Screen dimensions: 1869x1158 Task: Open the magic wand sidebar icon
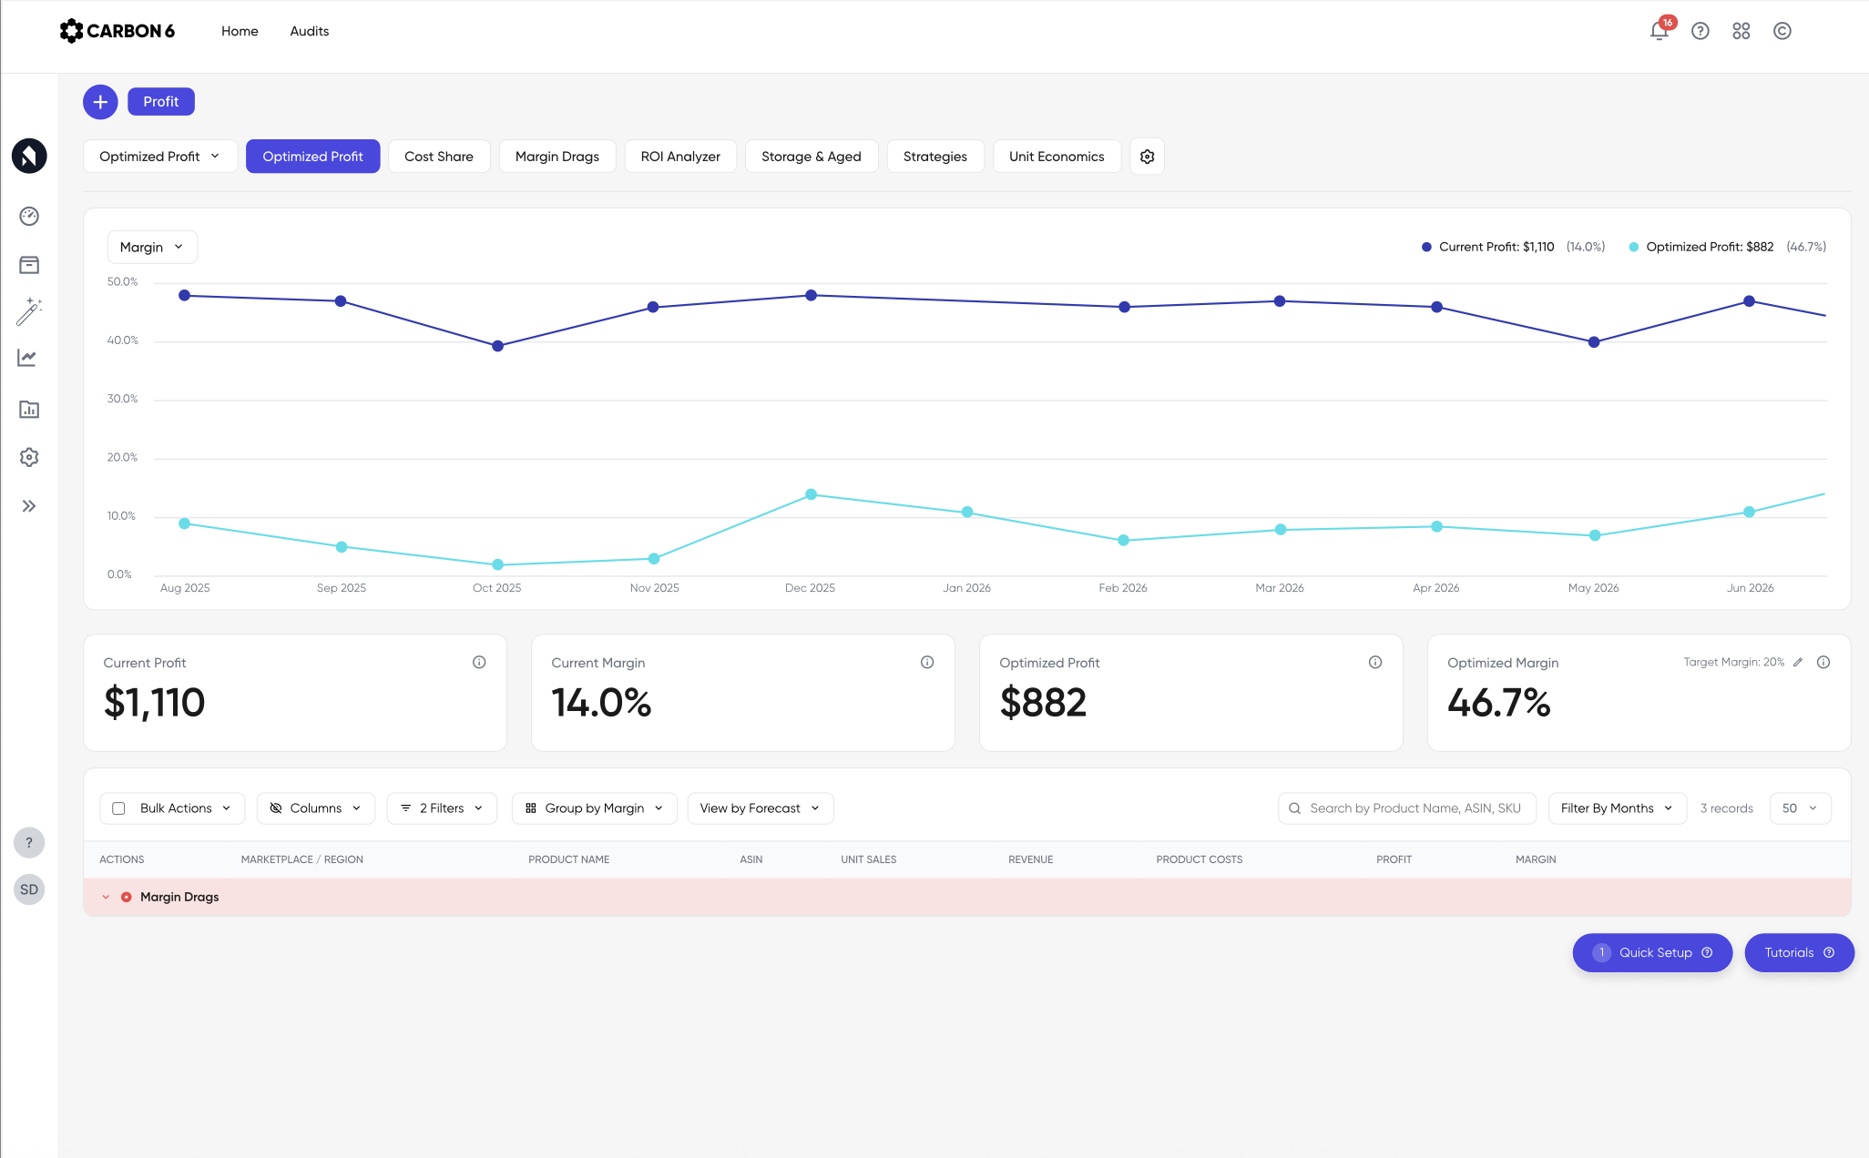pyautogui.click(x=29, y=311)
